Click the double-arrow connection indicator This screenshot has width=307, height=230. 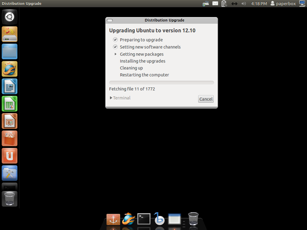pyautogui.click(x=234, y=4)
